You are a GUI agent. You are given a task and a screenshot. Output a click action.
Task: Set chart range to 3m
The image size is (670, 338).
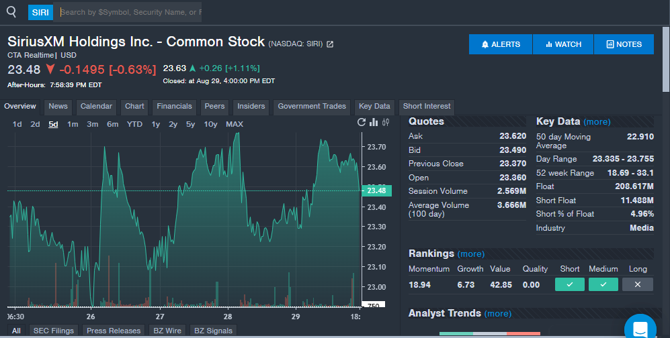coord(92,124)
